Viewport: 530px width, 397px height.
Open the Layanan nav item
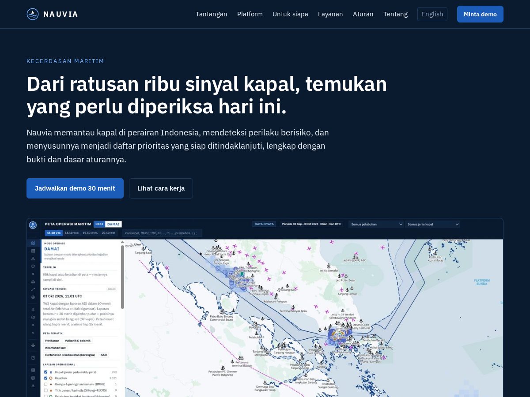point(330,14)
